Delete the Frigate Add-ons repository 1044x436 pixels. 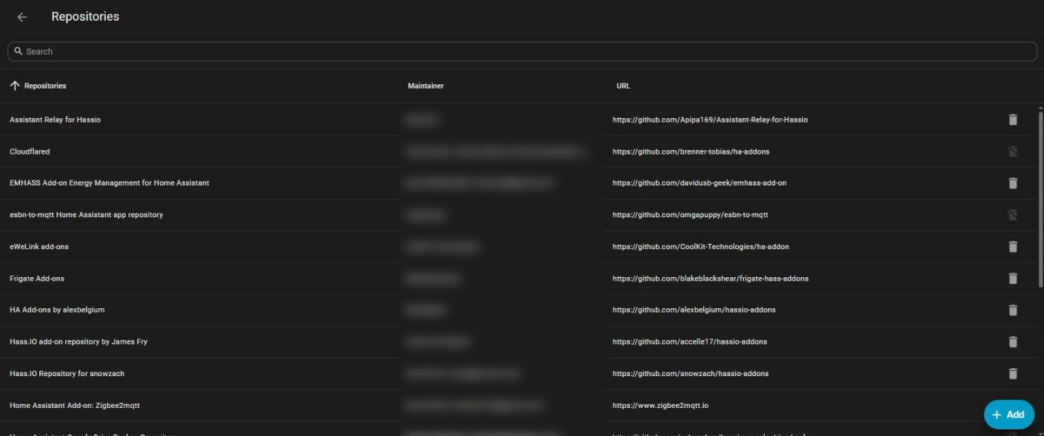coord(1013,279)
